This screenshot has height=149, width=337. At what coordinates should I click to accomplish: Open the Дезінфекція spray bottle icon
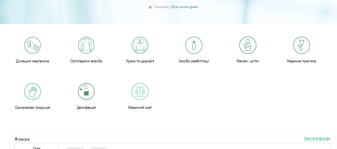pyautogui.click(x=86, y=92)
